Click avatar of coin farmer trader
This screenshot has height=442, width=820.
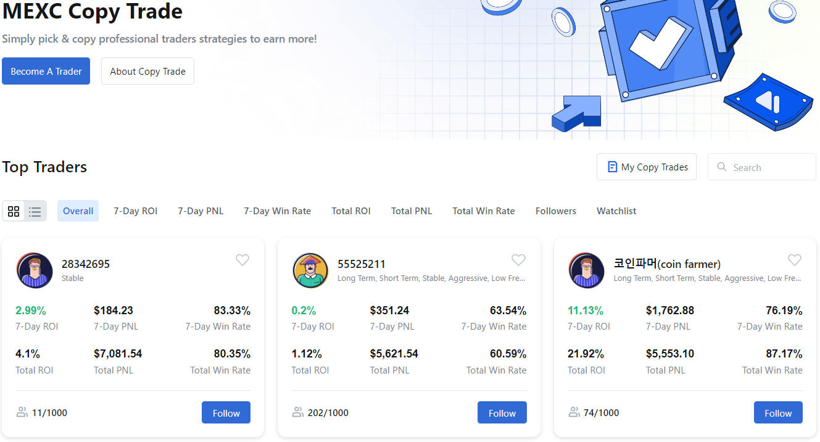point(587,270)
